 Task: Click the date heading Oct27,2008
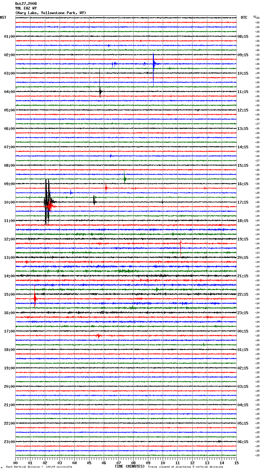point(26,4)
